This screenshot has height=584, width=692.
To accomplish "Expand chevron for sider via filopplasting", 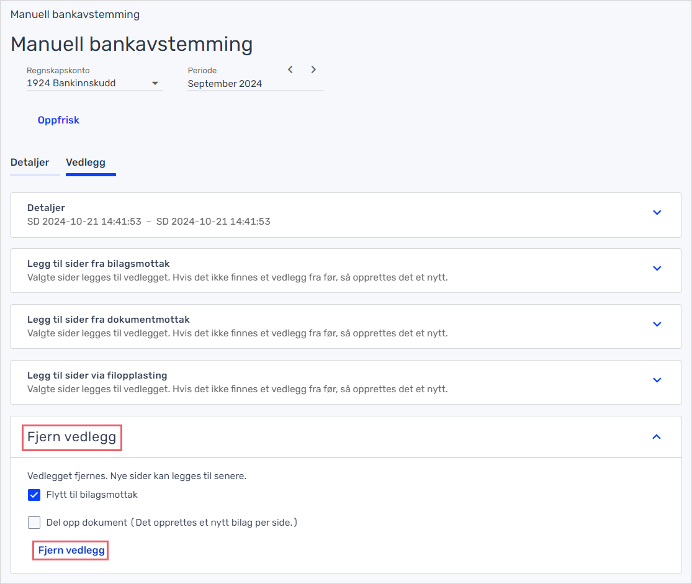I will (657, 380).
